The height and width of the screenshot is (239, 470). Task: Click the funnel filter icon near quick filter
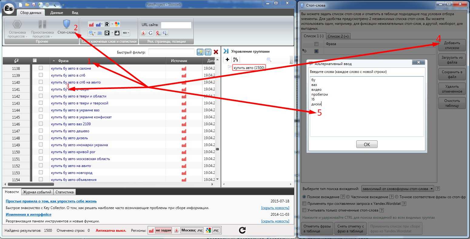point(208,52)
